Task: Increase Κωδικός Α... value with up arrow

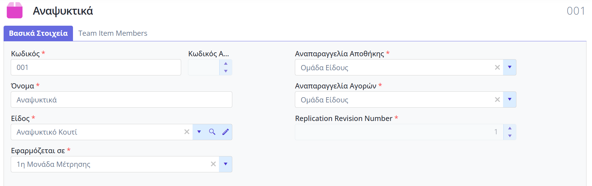Action: pos(226,64)
